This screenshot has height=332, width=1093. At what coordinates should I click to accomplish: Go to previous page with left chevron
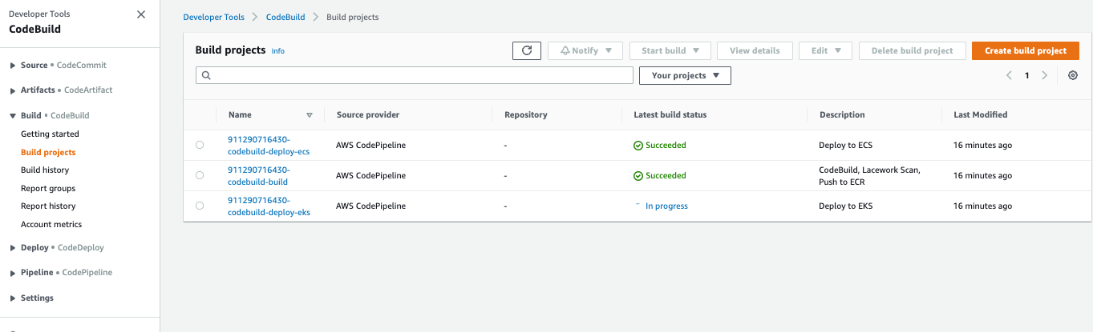pos(1009,75)
